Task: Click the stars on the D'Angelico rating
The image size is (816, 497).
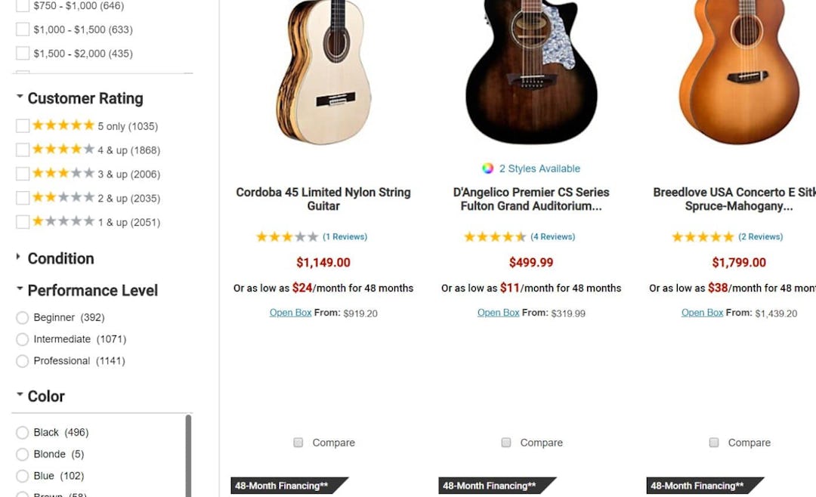Action: pos(493,236)
